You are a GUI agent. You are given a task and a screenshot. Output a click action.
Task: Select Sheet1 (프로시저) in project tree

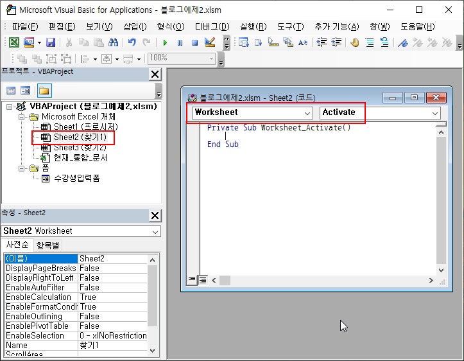point(86,127)
